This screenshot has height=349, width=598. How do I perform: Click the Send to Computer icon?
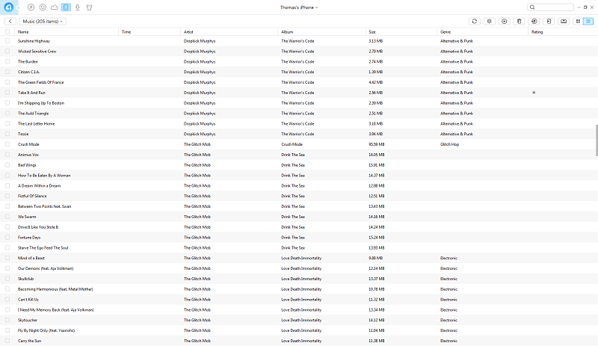[x=564, y=22]
